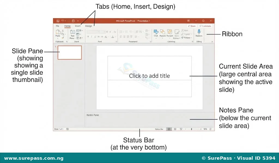
Task: Click the Share button
Action: click(192, 26)
